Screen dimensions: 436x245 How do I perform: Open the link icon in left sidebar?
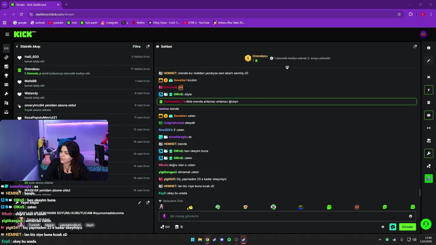pyautogui.click(x=6, y=58)
